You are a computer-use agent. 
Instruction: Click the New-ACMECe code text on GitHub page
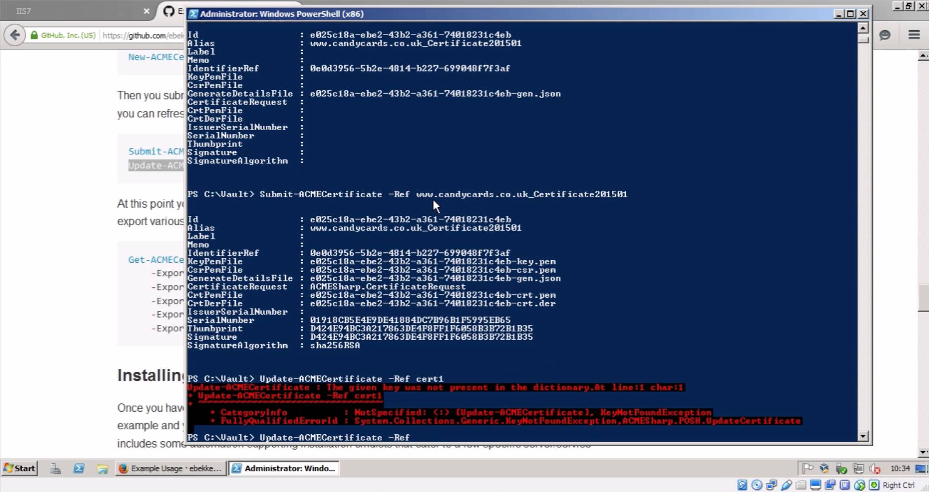(x=156, y=57)
